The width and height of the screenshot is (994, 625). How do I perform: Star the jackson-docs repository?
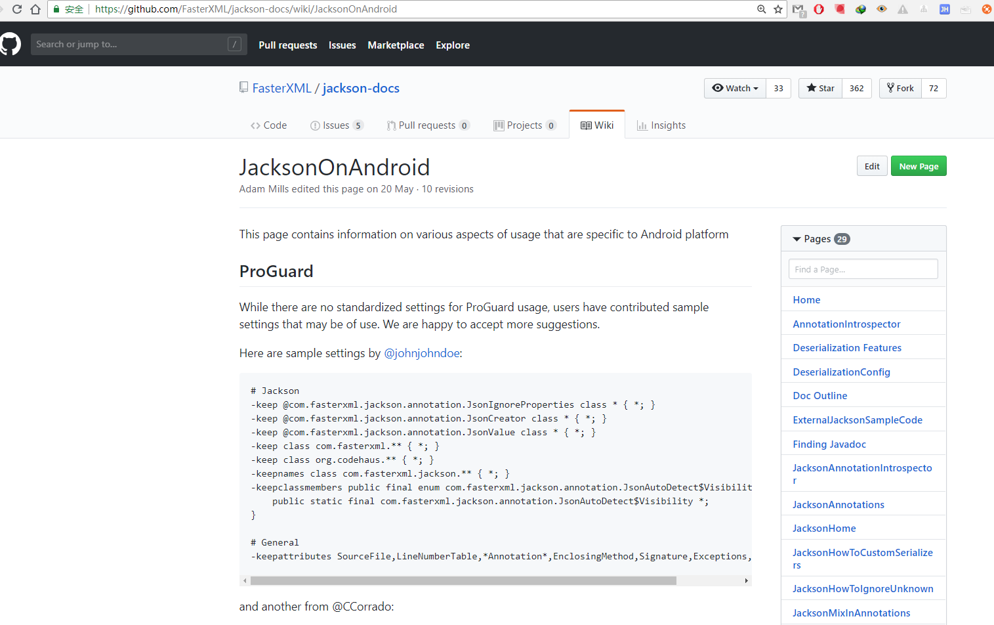819,88
